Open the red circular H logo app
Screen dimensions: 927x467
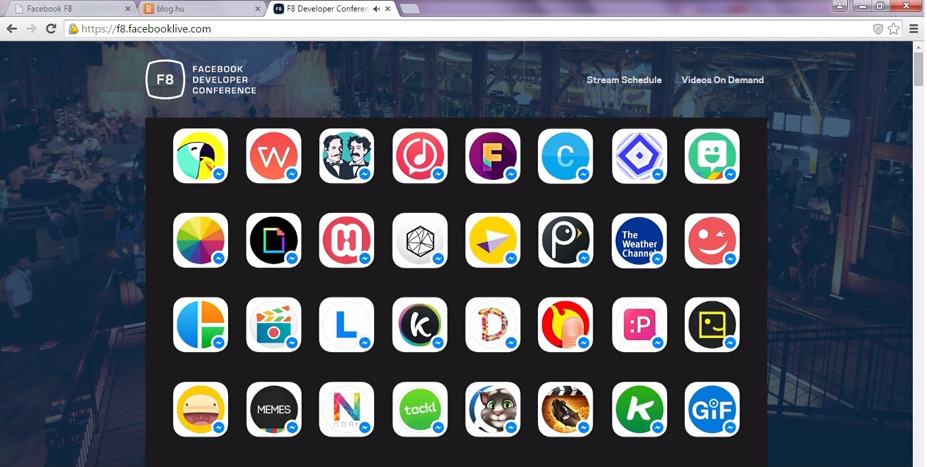coord(346,241)
